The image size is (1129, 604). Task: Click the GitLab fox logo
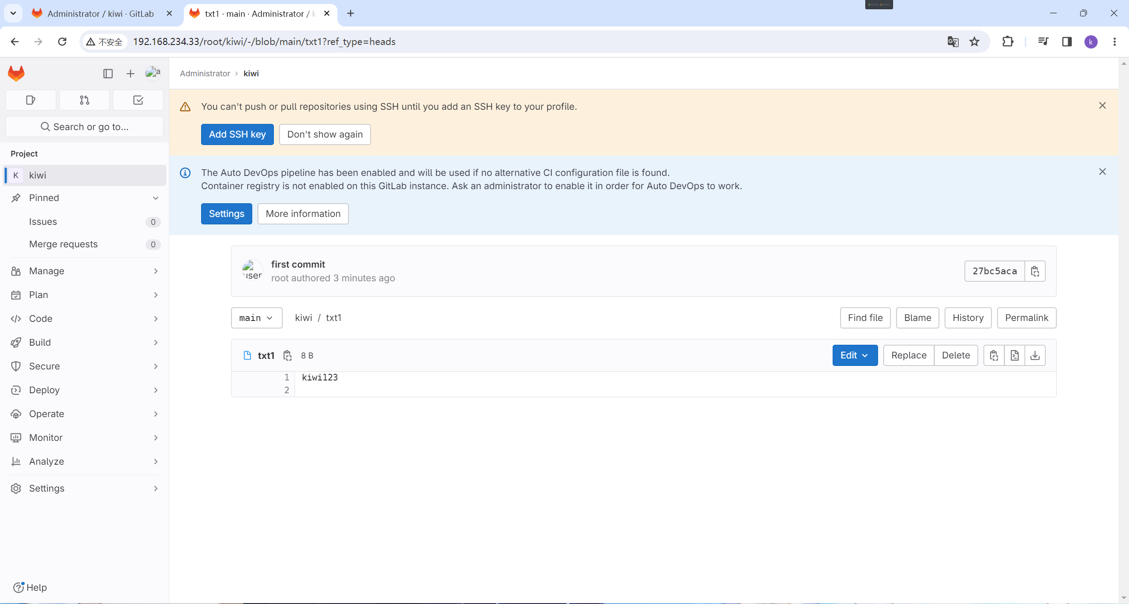point(16,73)
